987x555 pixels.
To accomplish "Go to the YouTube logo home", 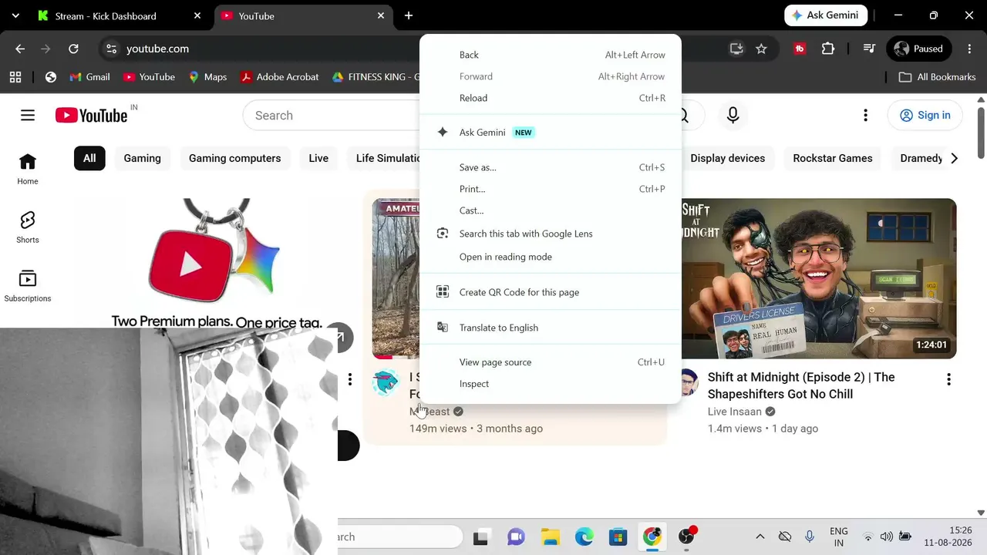I will [92, 116].
